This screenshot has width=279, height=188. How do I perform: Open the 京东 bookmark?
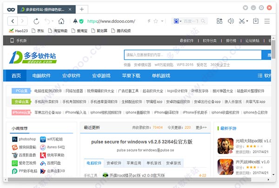pyautogui.click(x=38, y=31)
